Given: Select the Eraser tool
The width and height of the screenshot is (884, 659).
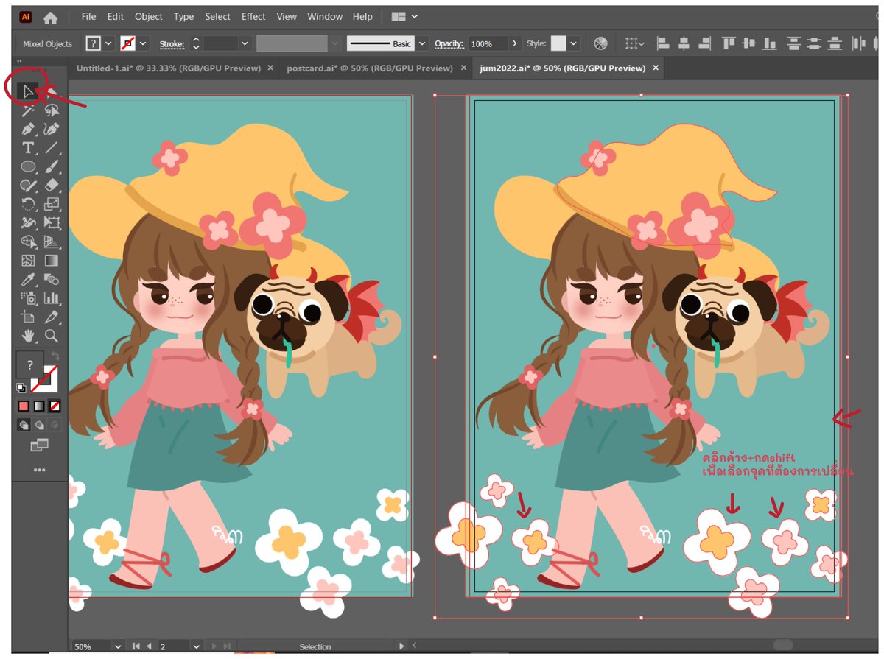Looking at the screenshot, I should pos(52,186).
